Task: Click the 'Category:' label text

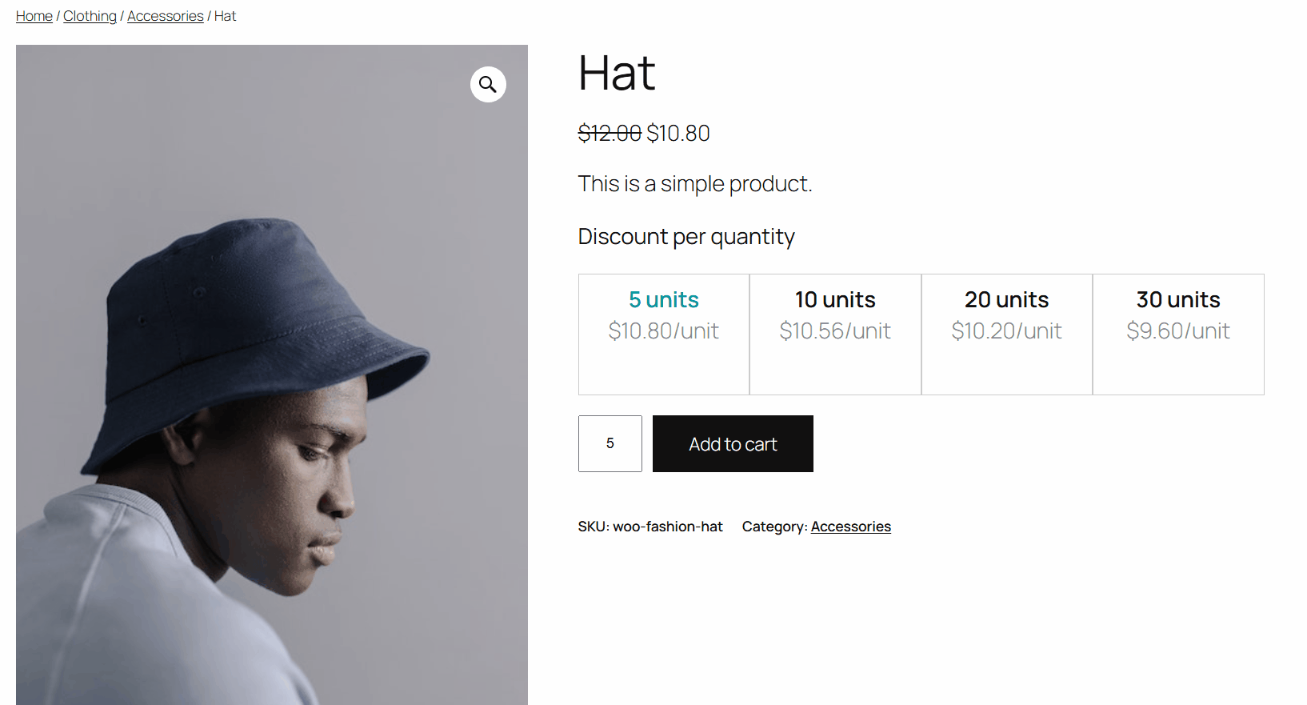Action: [773, 527]
